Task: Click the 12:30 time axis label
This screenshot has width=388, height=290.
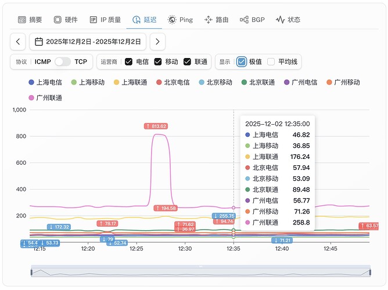Action: pyautogui.click(x=185, y=248)
